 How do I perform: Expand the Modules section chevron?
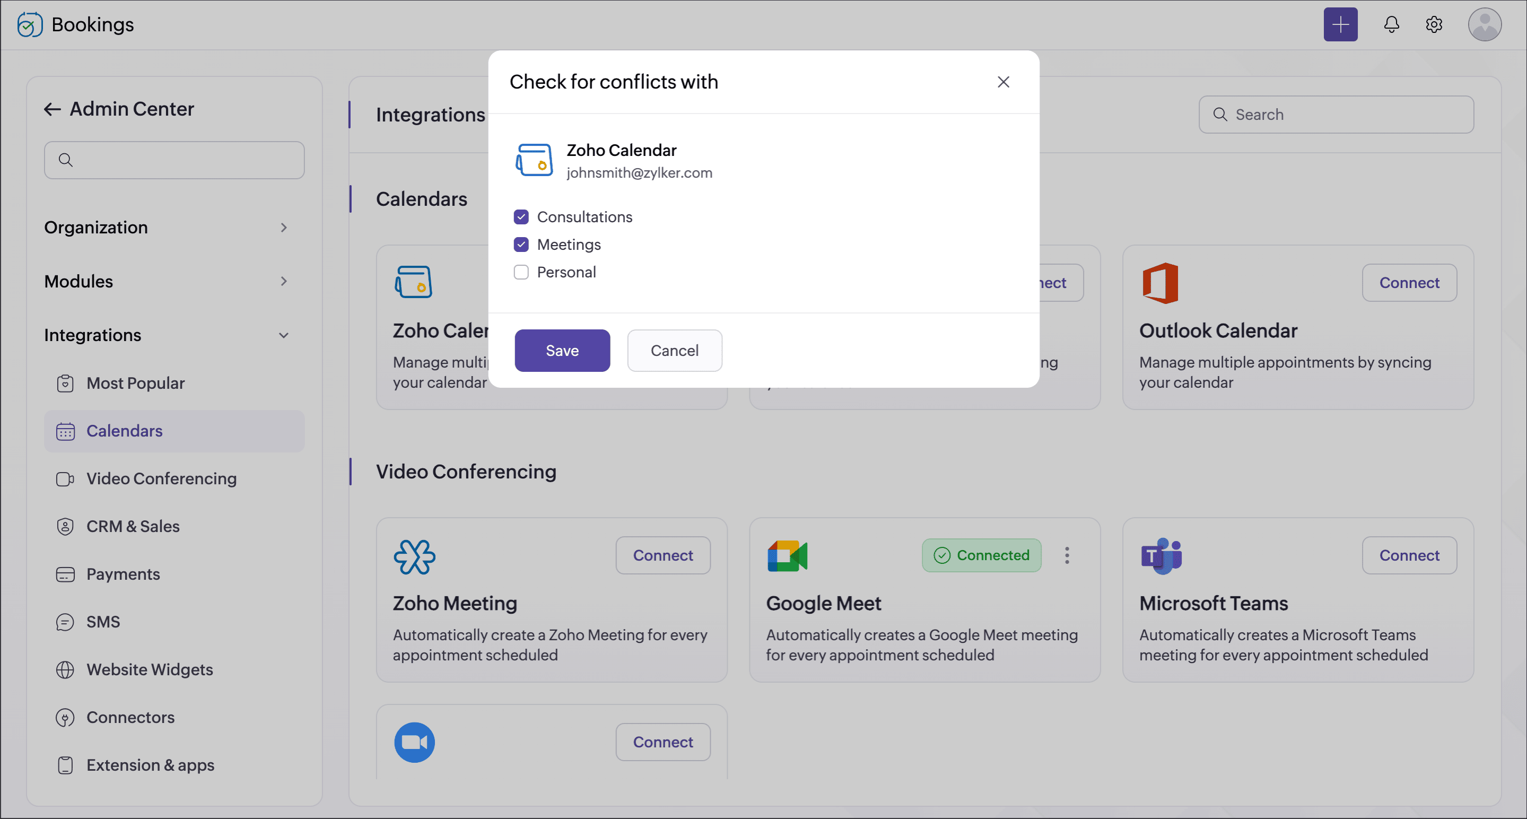click(x=284, y=282)
